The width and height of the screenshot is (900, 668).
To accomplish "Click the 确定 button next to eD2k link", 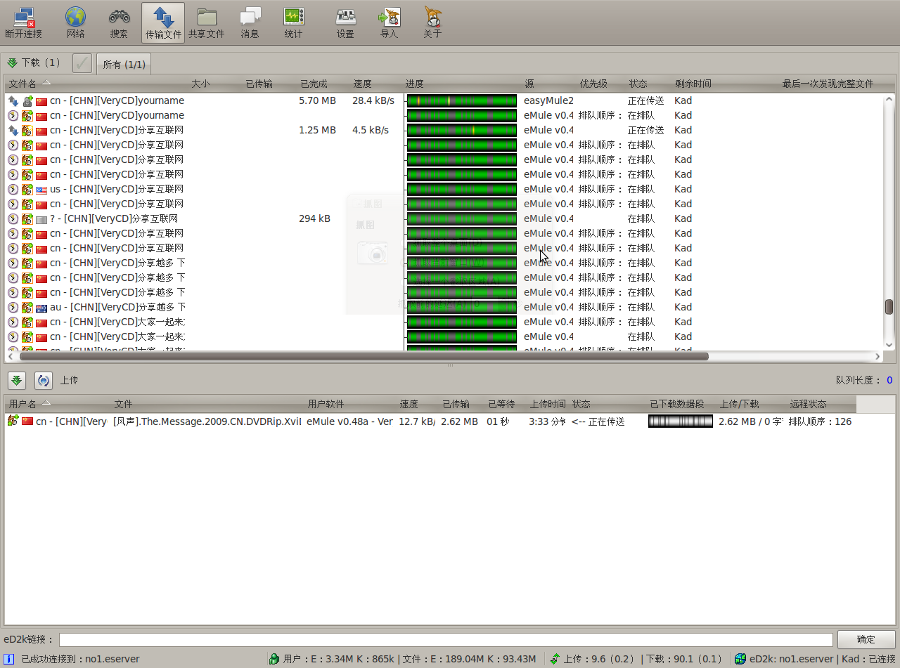I will pyautogui.click(x=866, y=639).
